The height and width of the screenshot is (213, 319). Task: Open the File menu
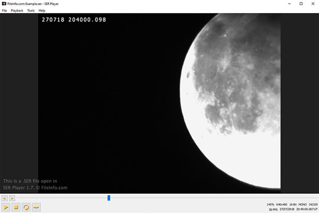pos(5,11)
